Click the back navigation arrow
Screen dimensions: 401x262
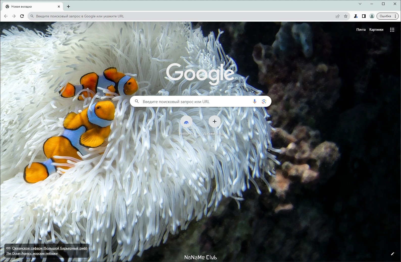point(6,16)
